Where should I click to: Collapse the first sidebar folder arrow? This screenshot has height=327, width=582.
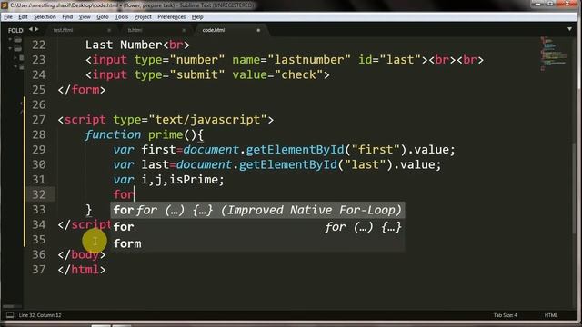(10, 40)
